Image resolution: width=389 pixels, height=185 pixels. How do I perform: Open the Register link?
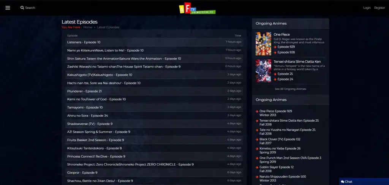pyautogui.click(x=380, y=8)
